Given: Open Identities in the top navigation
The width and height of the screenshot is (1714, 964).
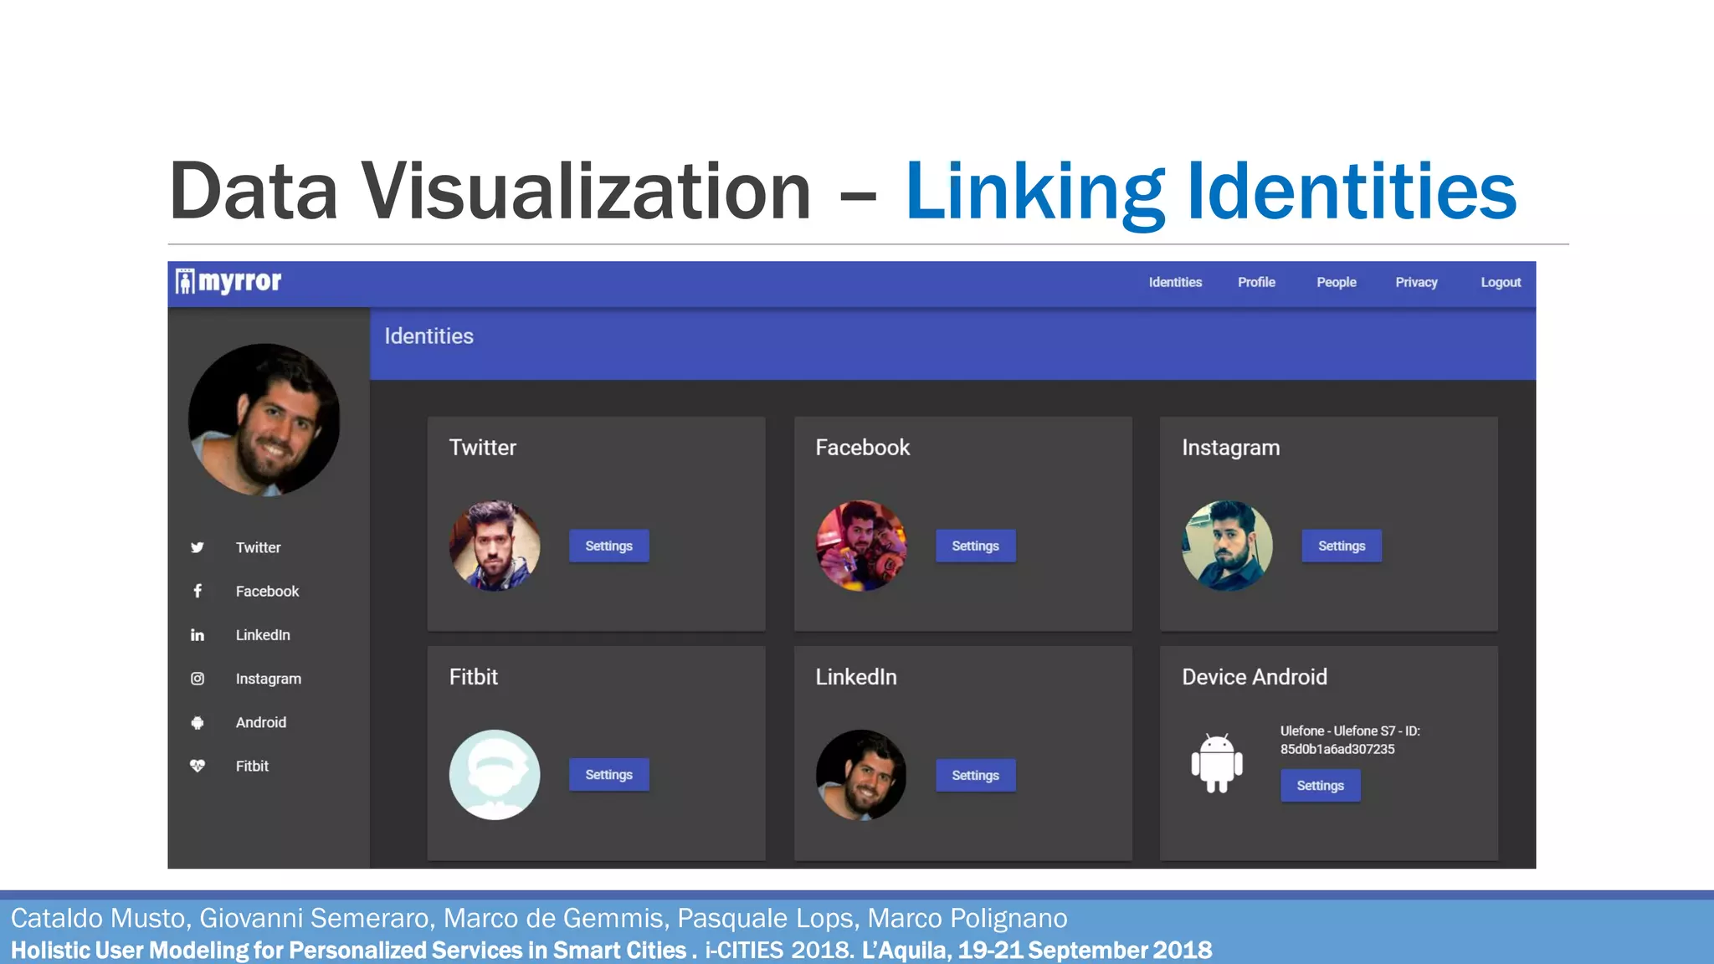Looking at the screenshot, I should [1175, 282].
